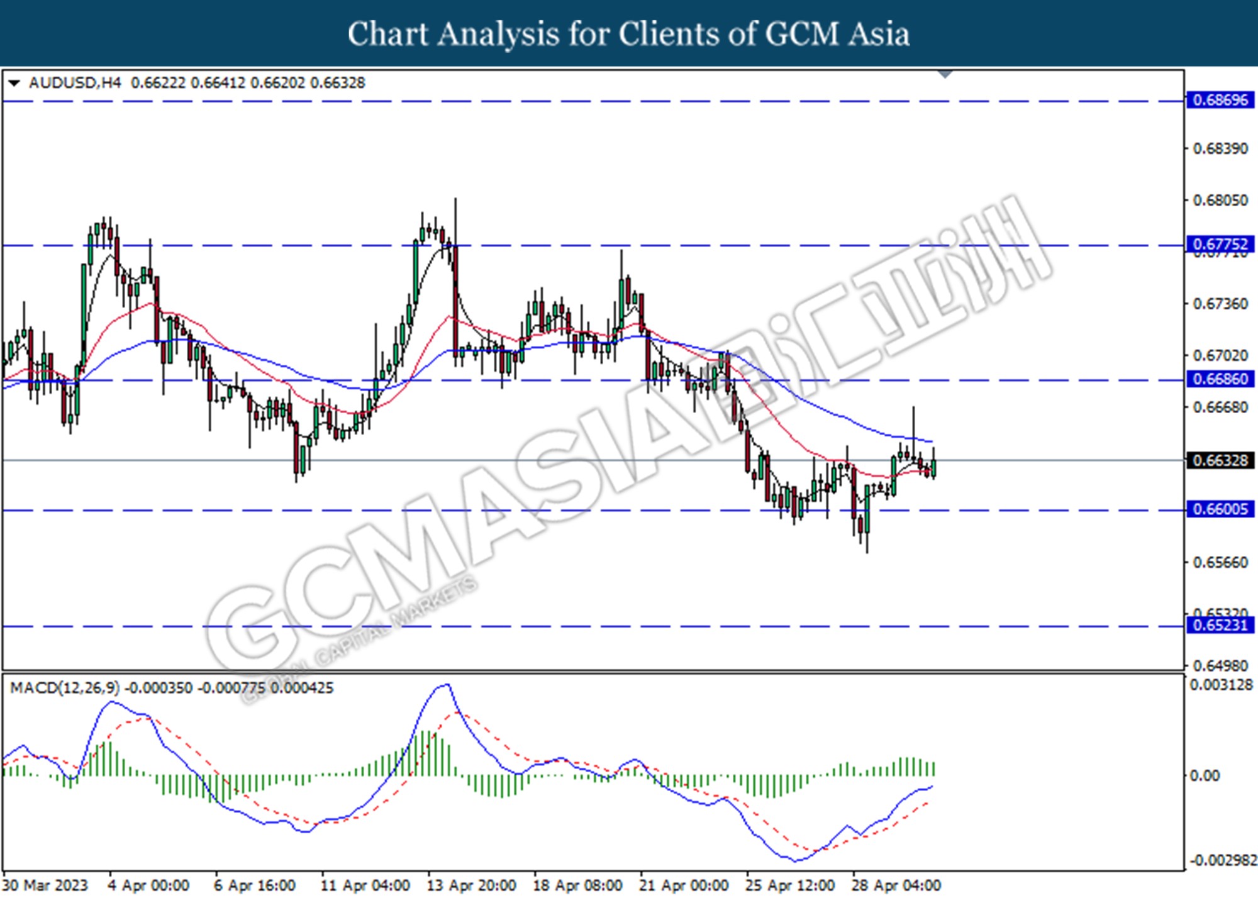
Task: Click the 18 Apr 08:00 time label
Action: point(578,885)
